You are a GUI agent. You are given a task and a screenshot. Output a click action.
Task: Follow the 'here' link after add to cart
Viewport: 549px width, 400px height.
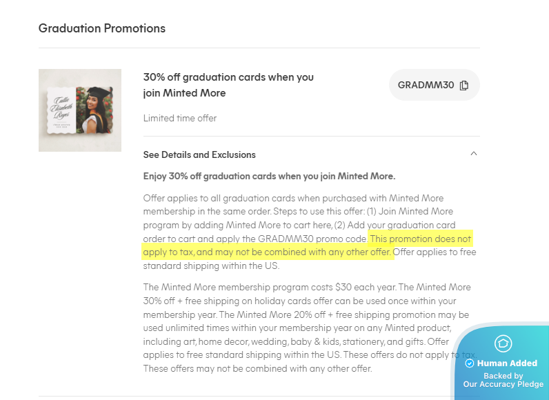[321, 224]
